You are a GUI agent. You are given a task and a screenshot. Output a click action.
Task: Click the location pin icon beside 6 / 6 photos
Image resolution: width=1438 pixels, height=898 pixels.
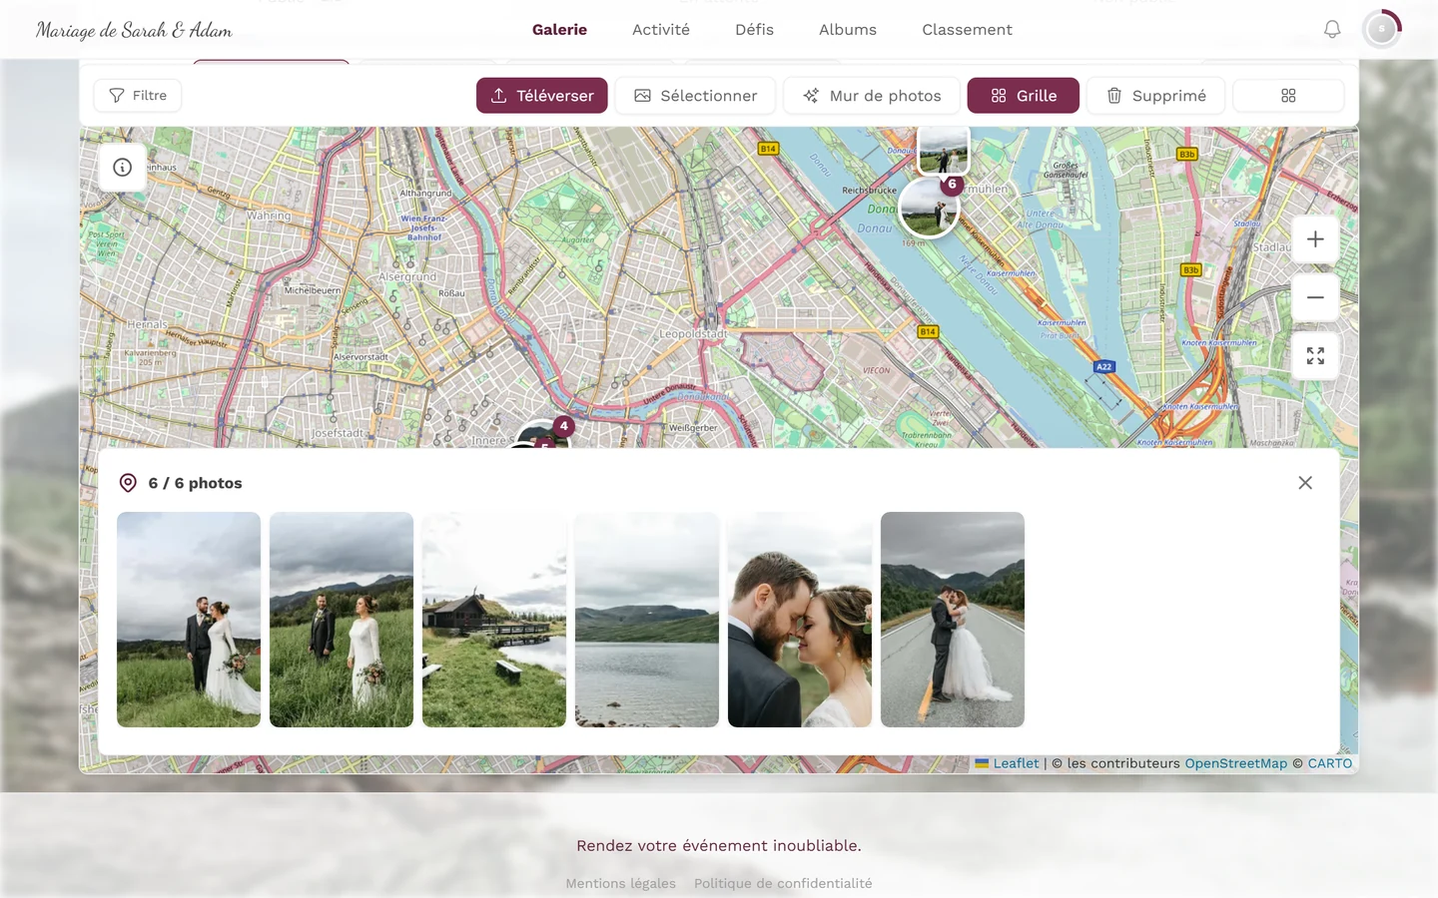[128, 483]
